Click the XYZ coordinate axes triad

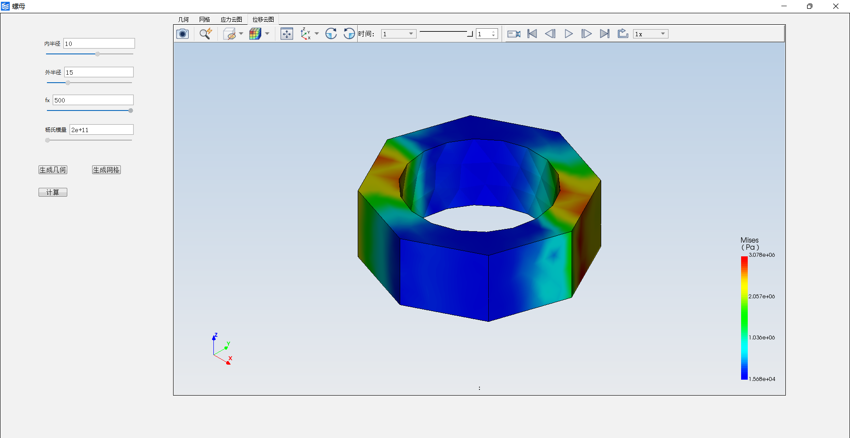pyautogui.click(x=222, y=349)
